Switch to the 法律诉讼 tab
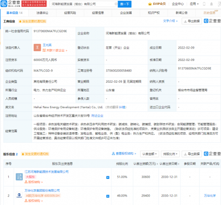221x205 pixels. click(x=42, y=13)
